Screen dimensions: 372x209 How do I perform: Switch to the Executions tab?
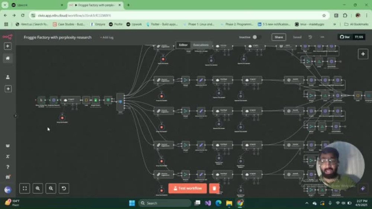coord(201,45)
